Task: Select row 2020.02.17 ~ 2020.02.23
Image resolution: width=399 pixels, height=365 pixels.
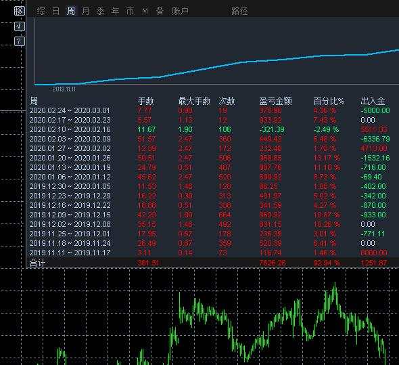Action: tap(212, 120)
